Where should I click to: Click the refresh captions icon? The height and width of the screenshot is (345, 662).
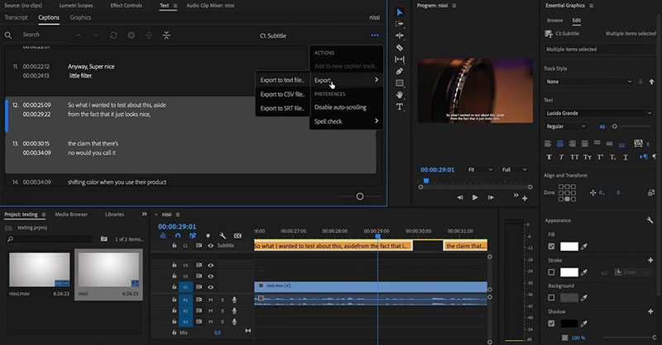click(113, 35)
